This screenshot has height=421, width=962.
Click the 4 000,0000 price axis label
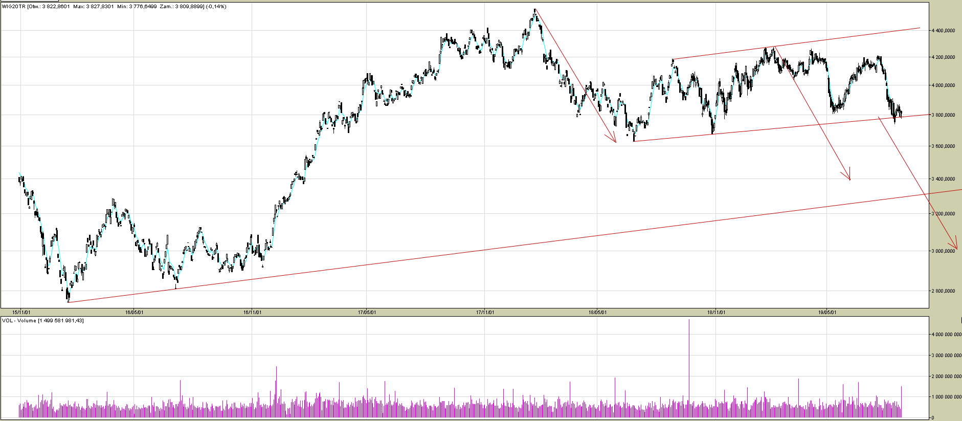pos(943,85)
